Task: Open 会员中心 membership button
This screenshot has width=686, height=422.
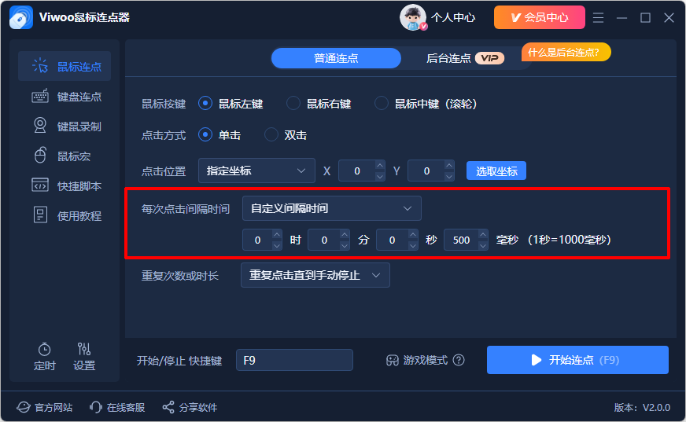Action: pyautogui.click(x=540, y=17)
